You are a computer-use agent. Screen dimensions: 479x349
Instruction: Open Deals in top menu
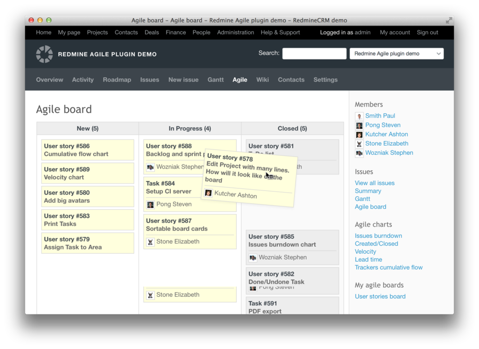click(152, 32)
